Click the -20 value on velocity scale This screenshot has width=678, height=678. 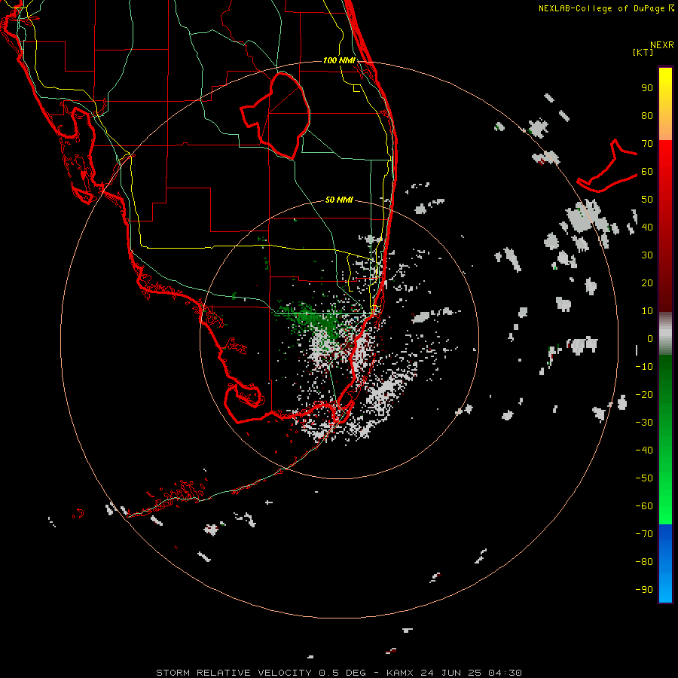(644, 394)
